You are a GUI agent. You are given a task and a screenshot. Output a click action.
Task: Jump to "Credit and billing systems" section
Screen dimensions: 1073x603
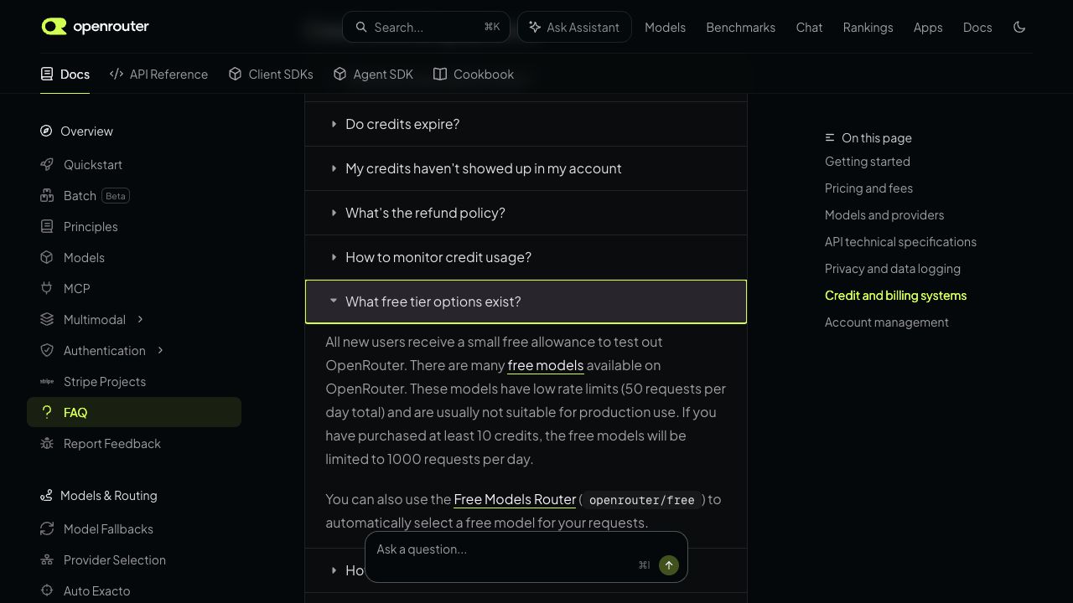[x=895, y=296]
